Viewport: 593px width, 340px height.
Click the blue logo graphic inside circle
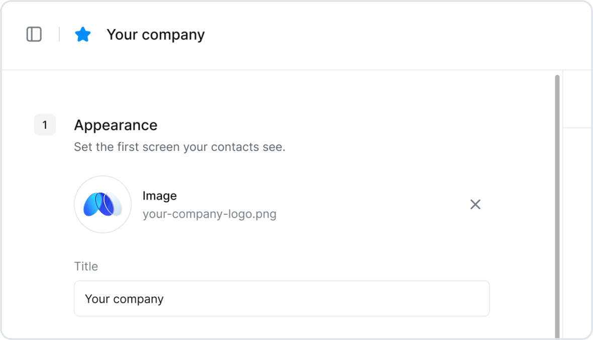(x=103, y=205)
